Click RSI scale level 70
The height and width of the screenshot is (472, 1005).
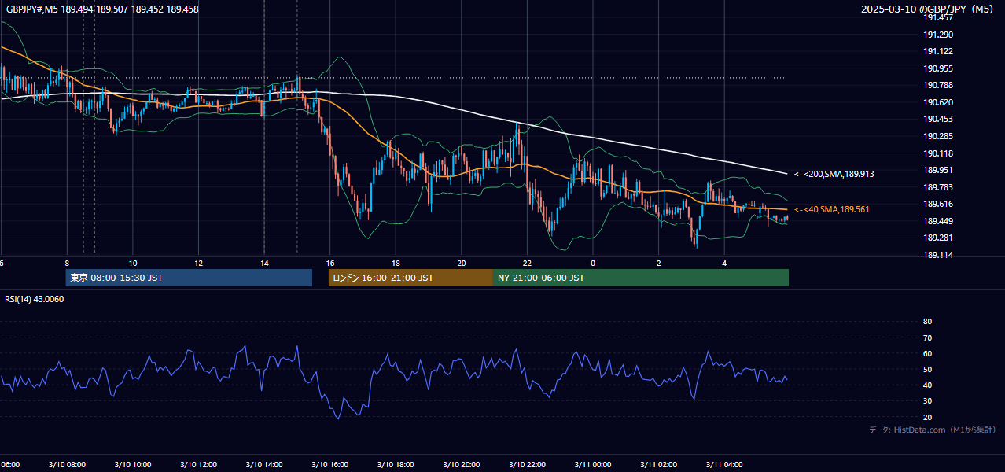928,337
